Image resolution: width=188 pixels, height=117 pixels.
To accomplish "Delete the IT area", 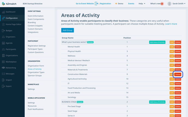I will pos(178,84).
